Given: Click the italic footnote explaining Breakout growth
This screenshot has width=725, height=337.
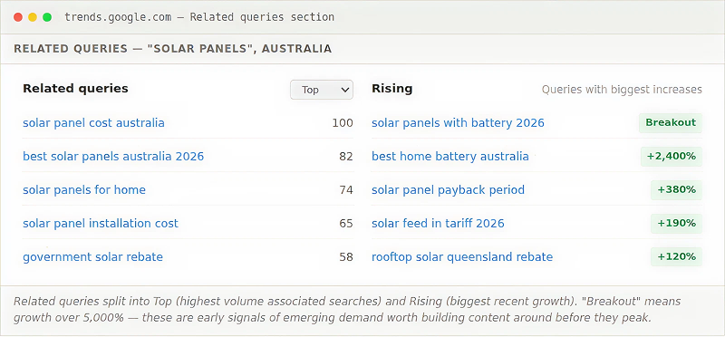Looking at the screenshot, I should click(x=347, y=310).
